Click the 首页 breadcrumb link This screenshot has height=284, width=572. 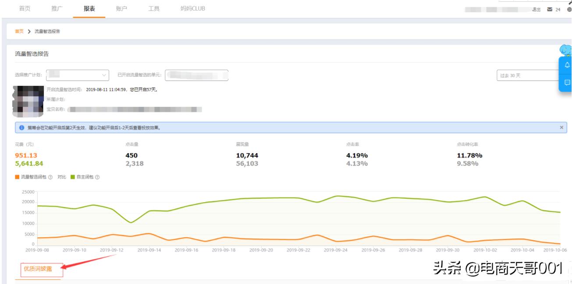(19, 31)
